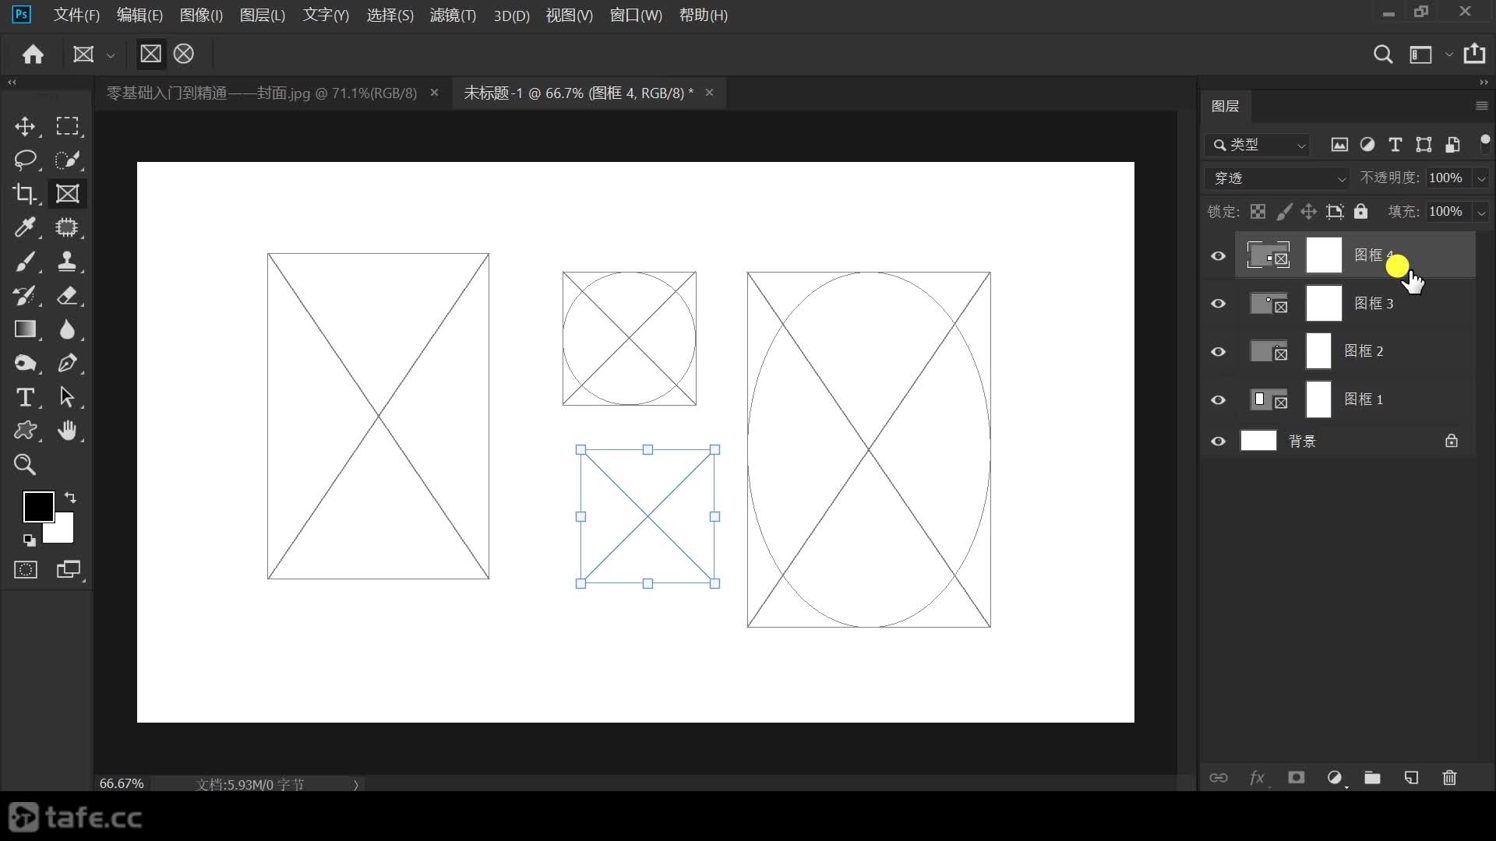Screen dimensions: 1496x841
Task: Hide the 背景 layer
Action: pyautogui.click(x=1219, y=442)
